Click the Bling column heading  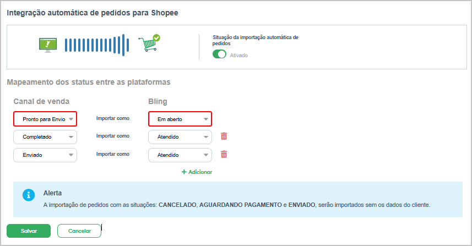158,101
